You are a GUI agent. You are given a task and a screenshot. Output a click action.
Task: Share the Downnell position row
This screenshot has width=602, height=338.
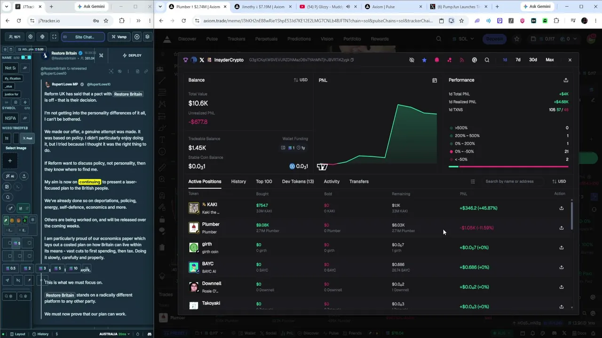point(561,287)
